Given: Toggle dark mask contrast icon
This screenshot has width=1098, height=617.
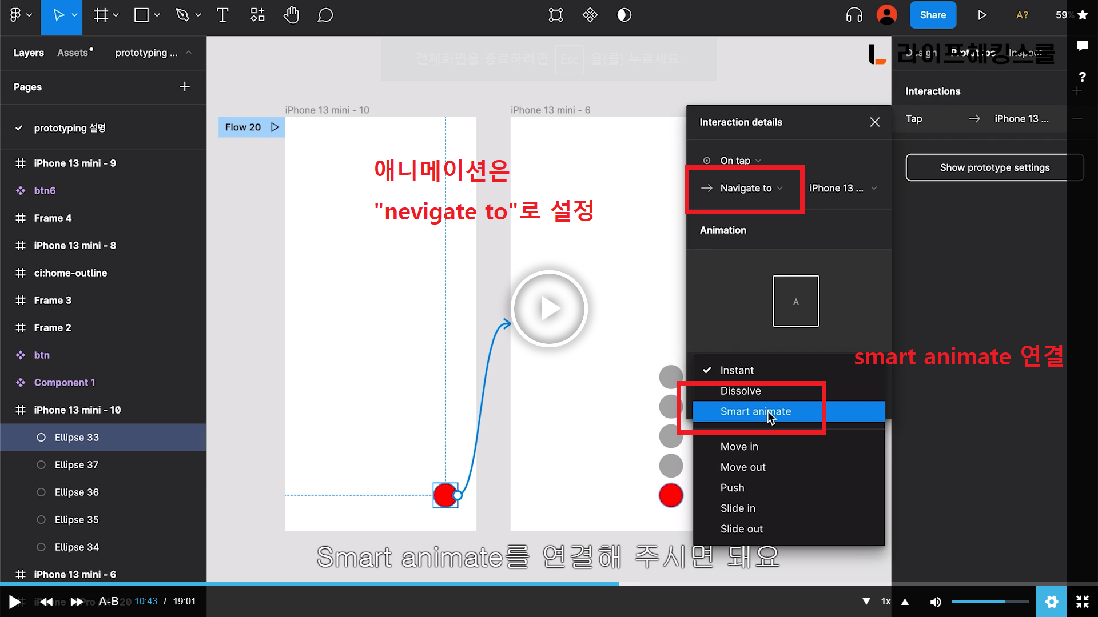Looking at the screenshot, I should tap(624, 15).
